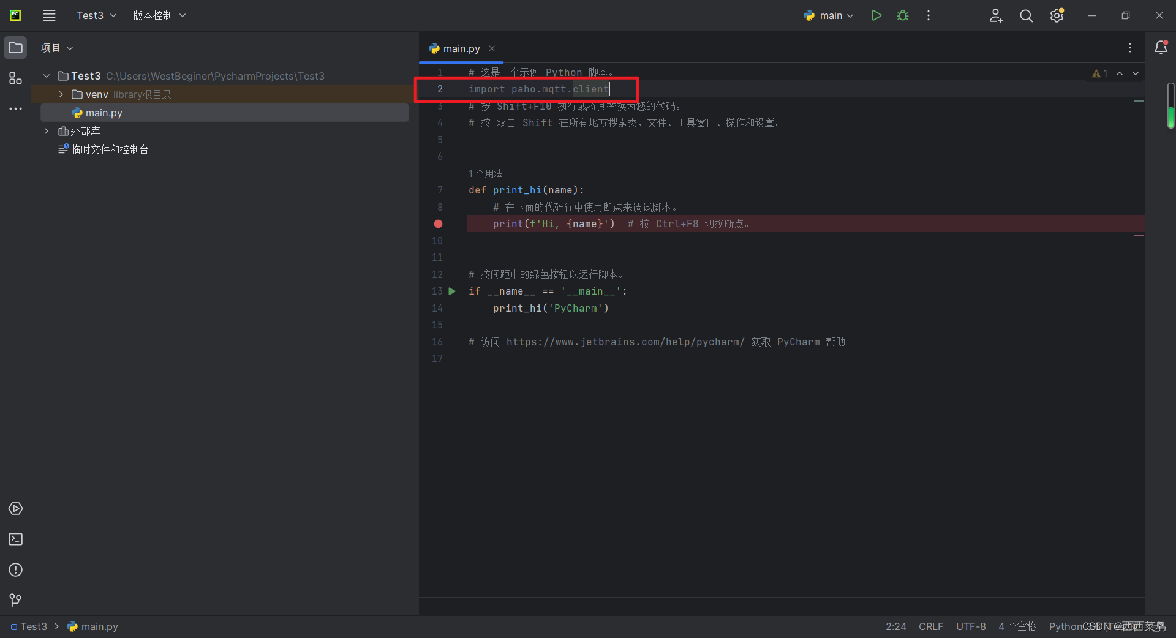Open the Problems tool window
The image size is (1176, 638).
coord(15,570)
